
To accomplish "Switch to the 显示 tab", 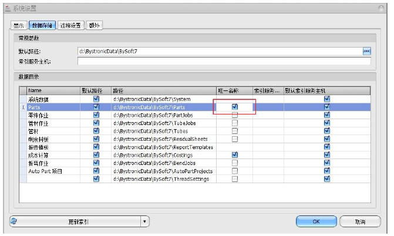I will tap(19, 25).
